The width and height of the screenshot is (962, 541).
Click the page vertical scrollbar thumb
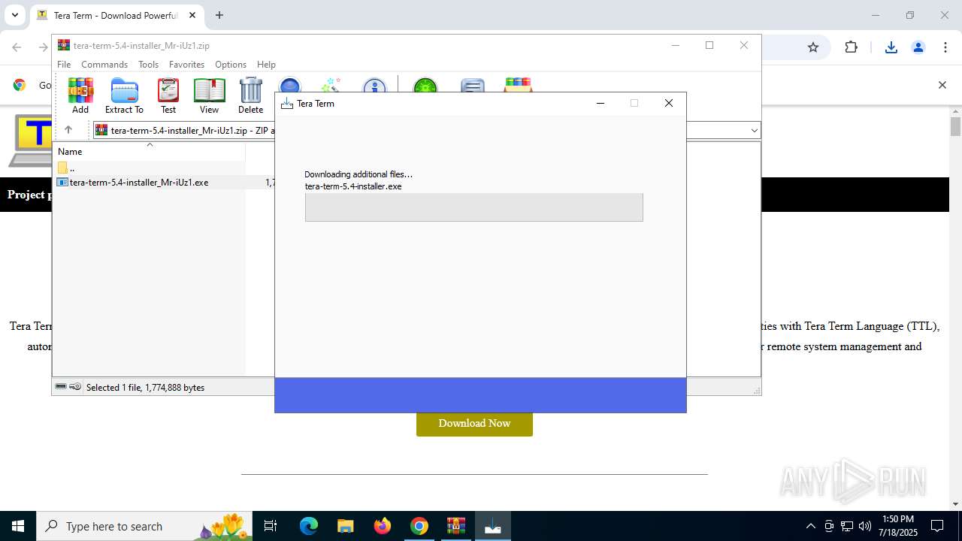point(955,126)
